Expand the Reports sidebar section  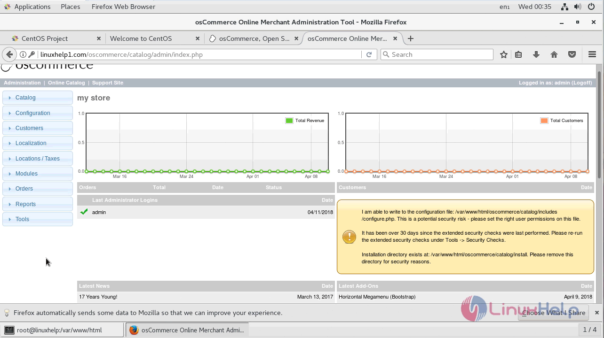pyautogui.click(x=38, y=204)
